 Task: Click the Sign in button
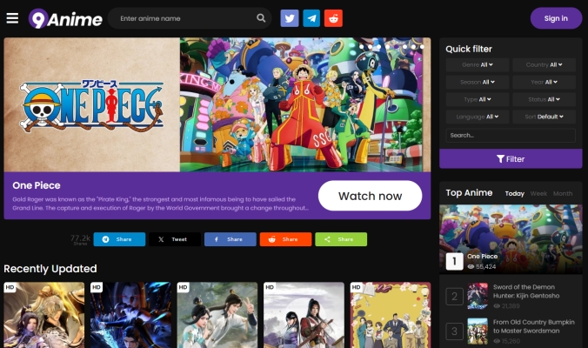point(556,18)
